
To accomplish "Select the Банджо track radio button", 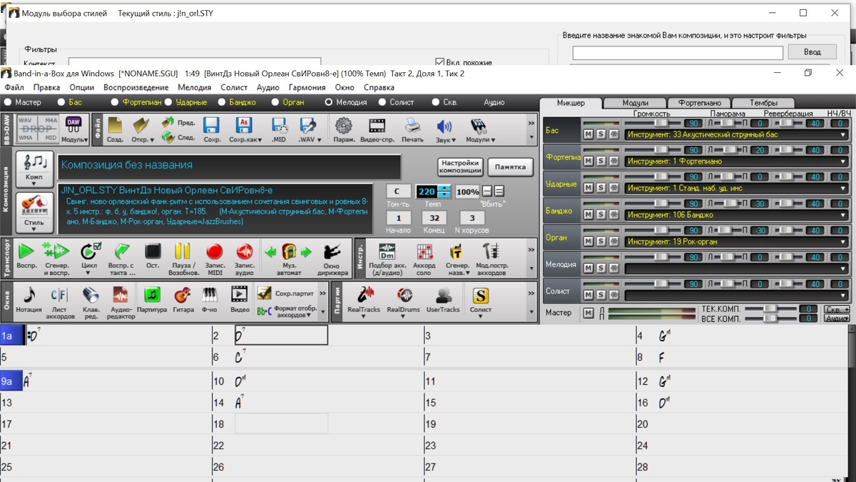I will click(x=223, y=102).
